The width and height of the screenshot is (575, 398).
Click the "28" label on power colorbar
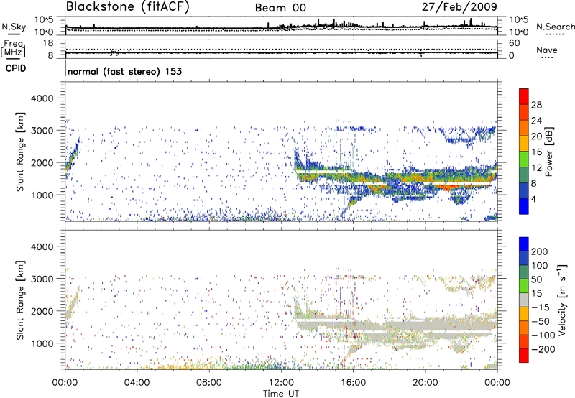point(536,105)
